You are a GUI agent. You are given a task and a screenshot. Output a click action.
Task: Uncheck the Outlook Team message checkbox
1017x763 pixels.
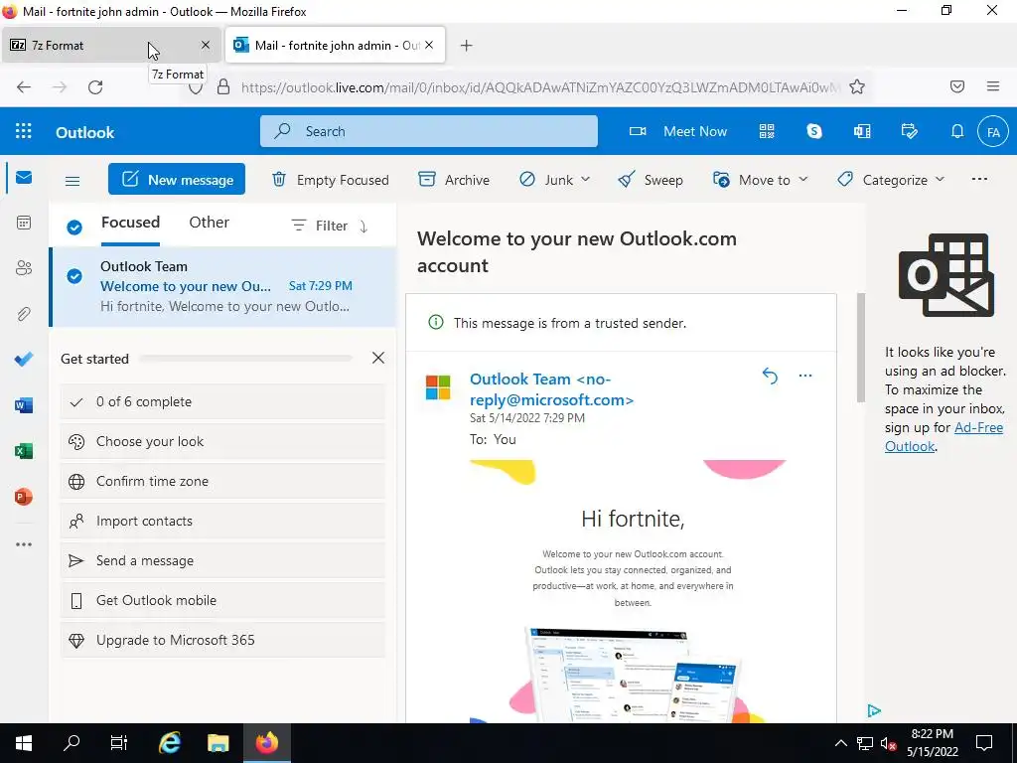(74, 276)
